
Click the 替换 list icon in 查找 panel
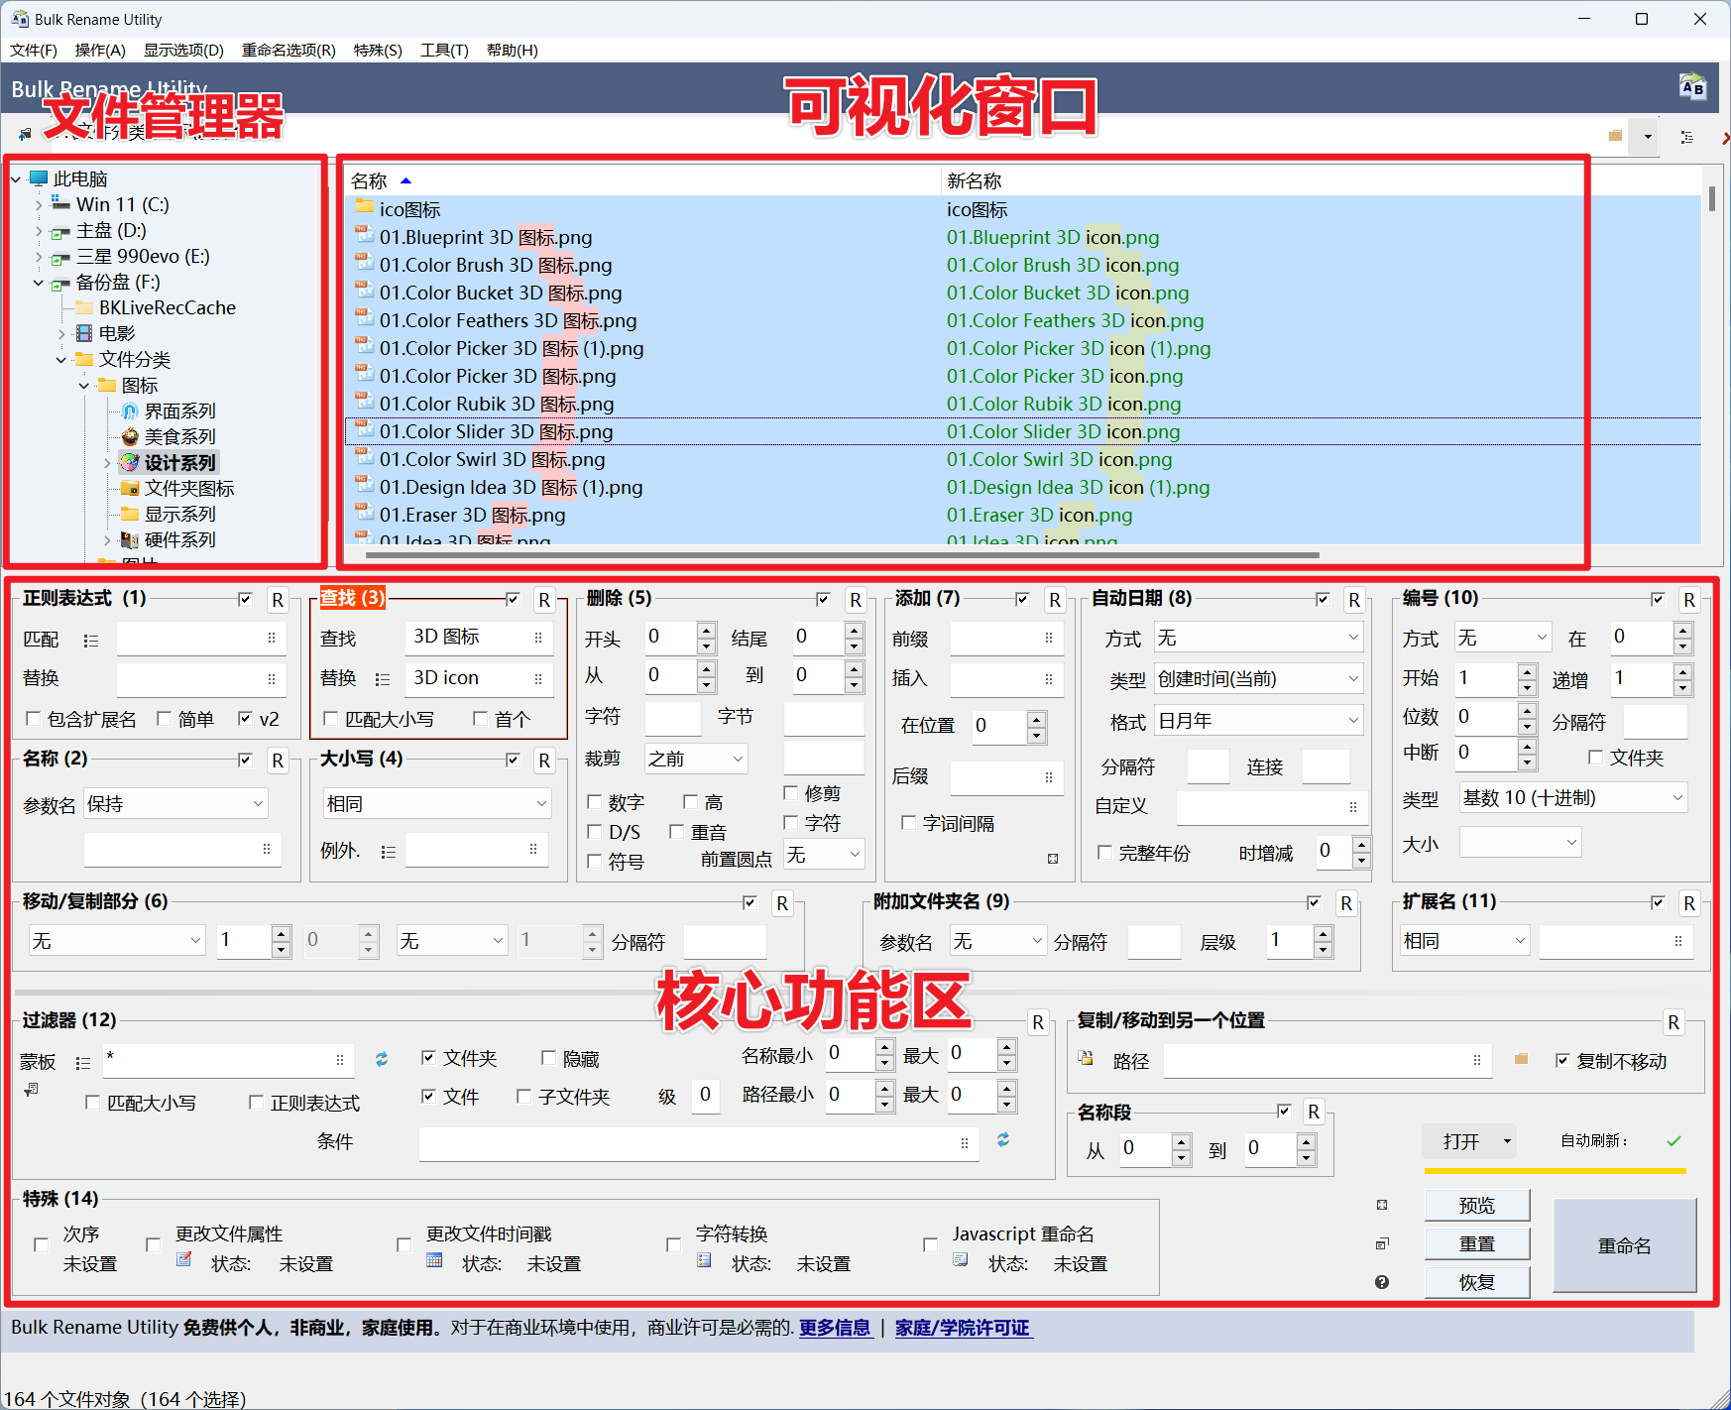[383, 679]
